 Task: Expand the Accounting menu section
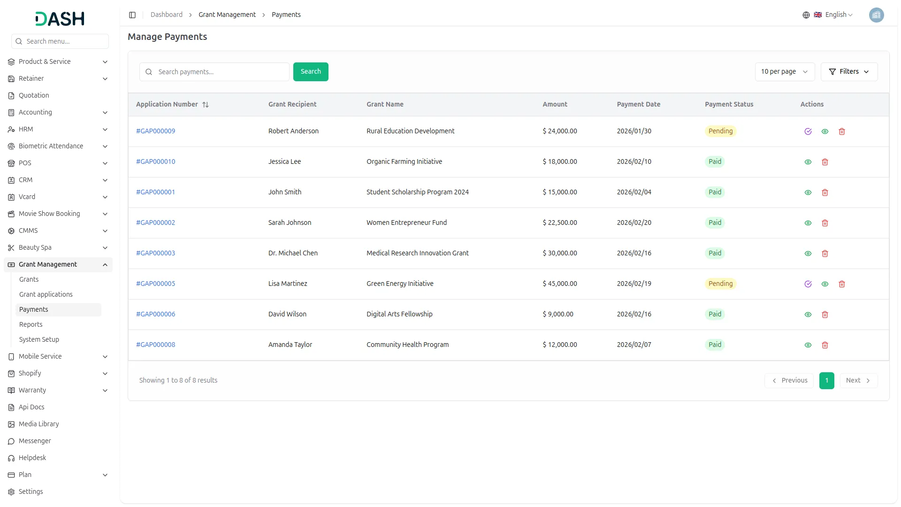[x=58, y=112]
